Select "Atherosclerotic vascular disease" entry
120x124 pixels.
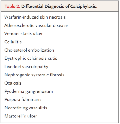click(x=36, y=25)
